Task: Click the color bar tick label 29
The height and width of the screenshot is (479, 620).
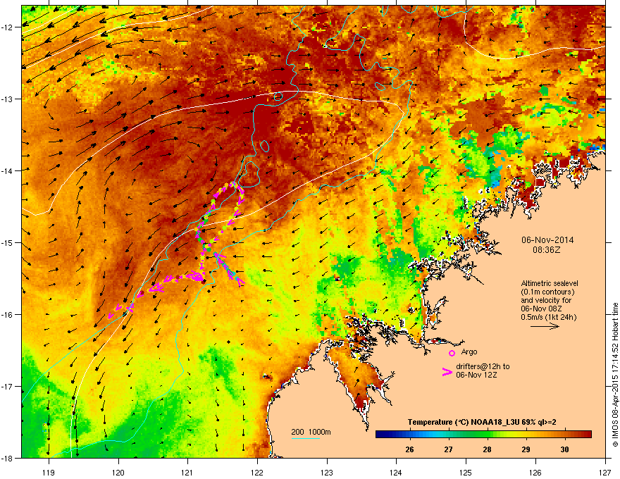Action: coord(526,449)
